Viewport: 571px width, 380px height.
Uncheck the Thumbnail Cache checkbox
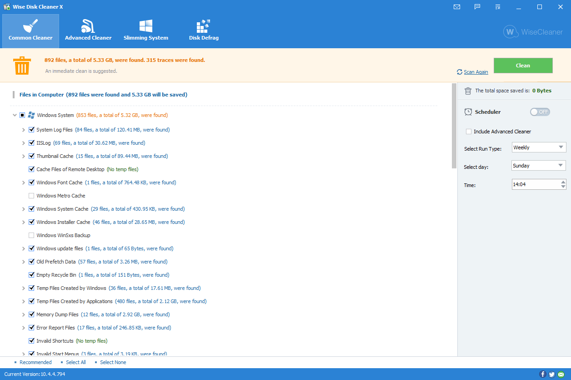(31, 156)
